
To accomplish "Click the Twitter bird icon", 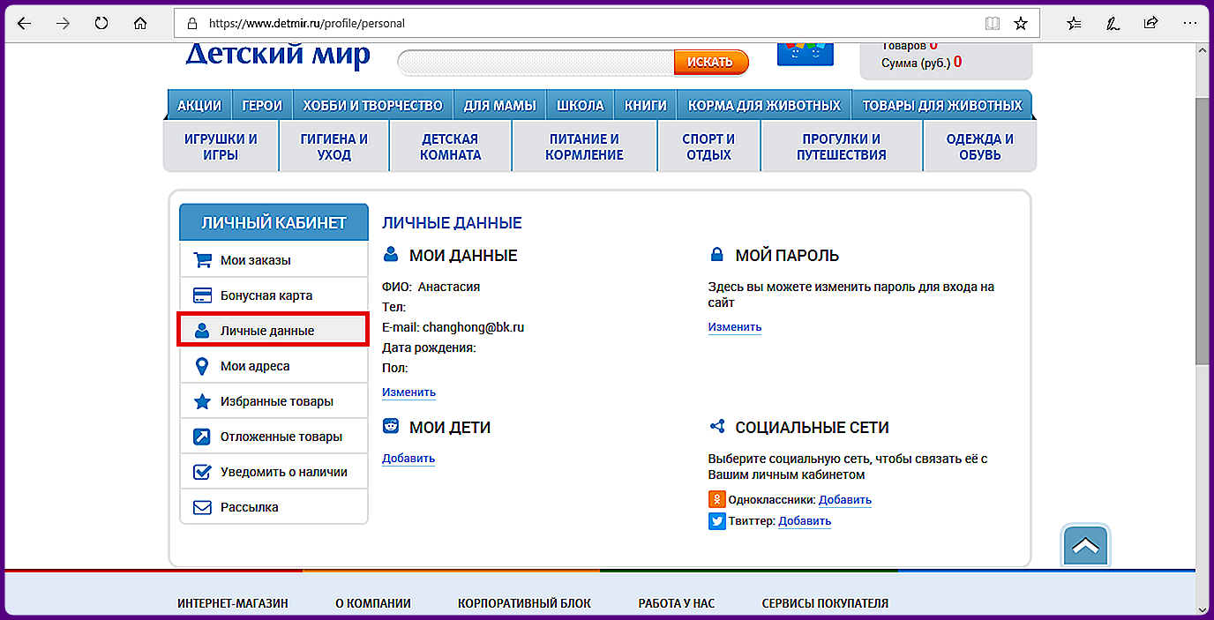I will [x=717, y=520].
